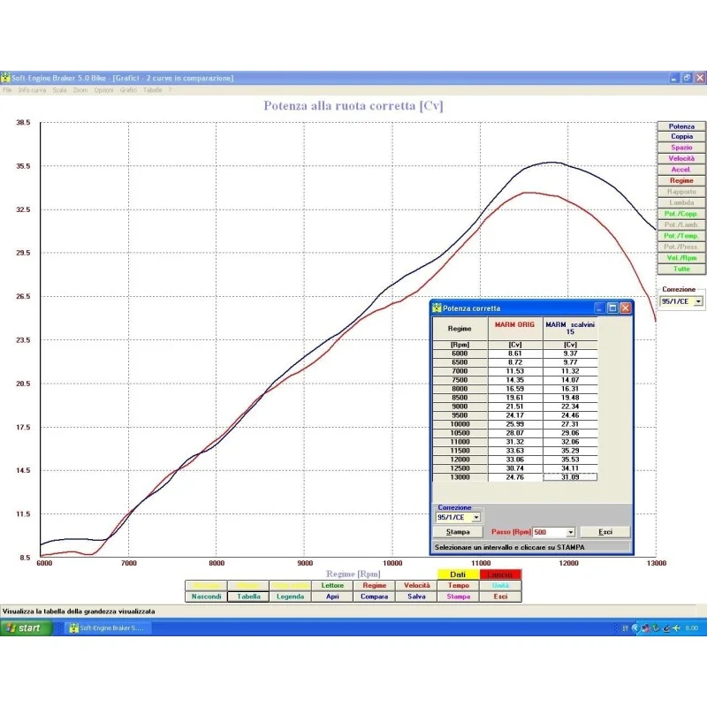
Task: Select the Accel. graph view
Action: [680, 168]
